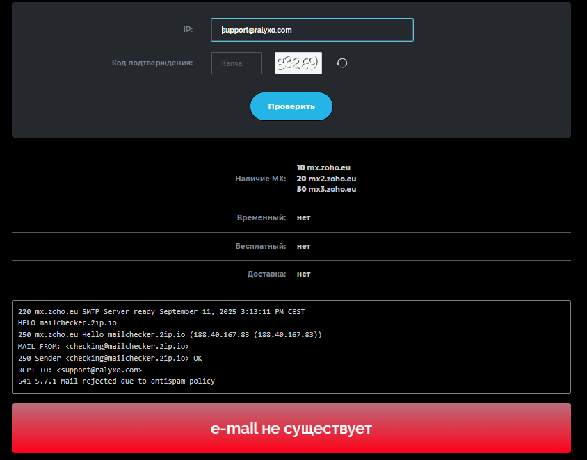The height and width of the screenshot is (460, 587).
Task: Click the captcha image showing 83269
Action: pyautogui.click(x=298, y=63)
